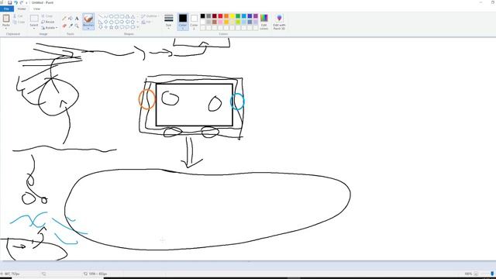The image size is (496, 279).
Task: Pick the orange palette color
Action: tap(226, 16)
